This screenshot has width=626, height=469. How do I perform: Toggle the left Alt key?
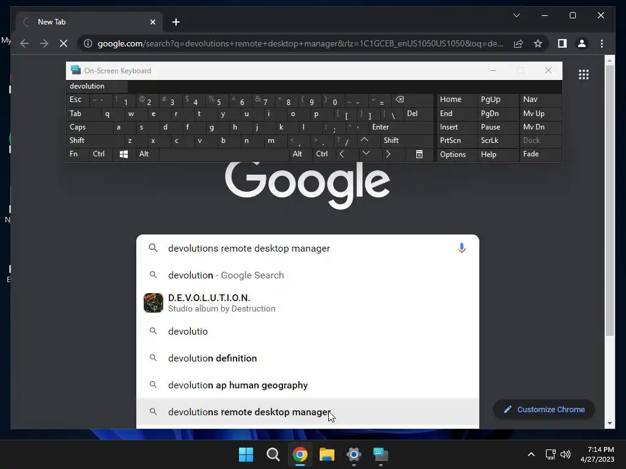click(147, 155)
